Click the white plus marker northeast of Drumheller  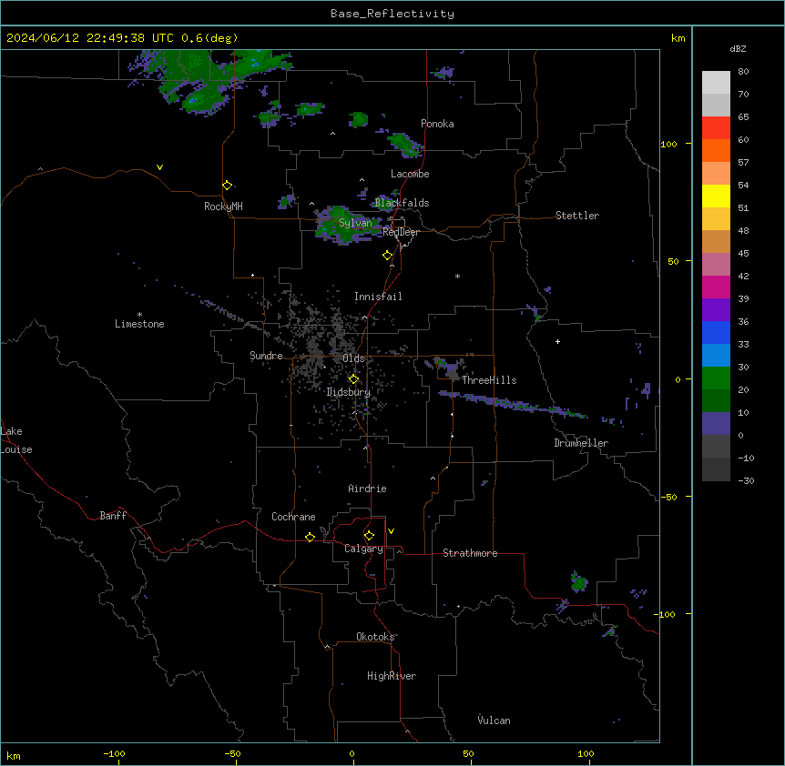557,341
